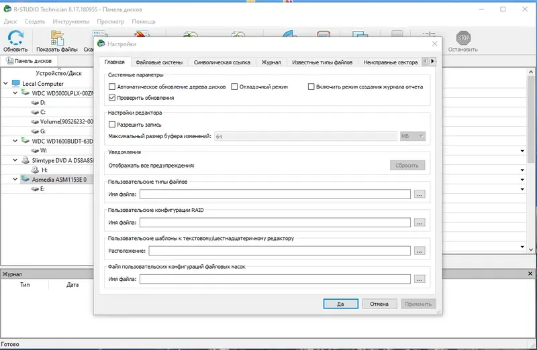Open the MB units dropdown
This screenshot has width=537, height=350.
pyautogui.click(x=413, y=136)
